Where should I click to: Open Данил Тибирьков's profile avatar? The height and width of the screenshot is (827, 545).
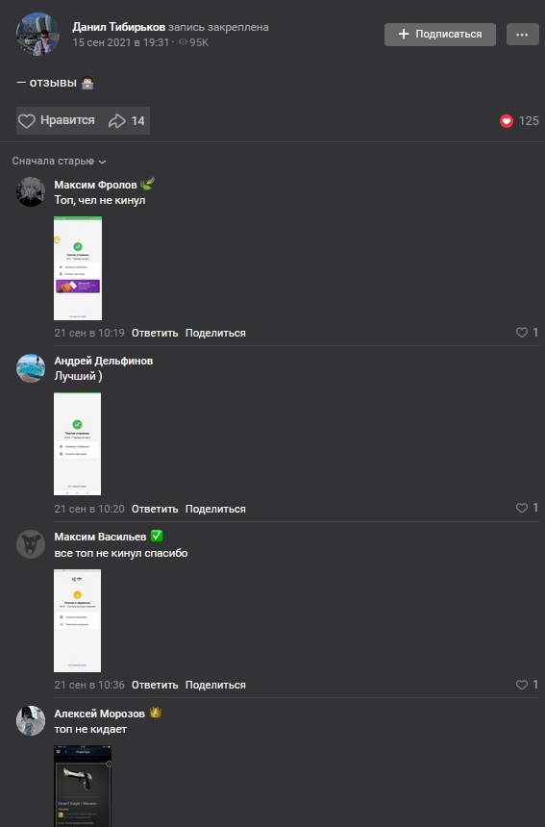pyautogui.click(x=37, y=34)
